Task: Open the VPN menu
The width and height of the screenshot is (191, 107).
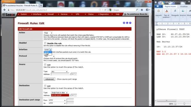Action: click(78, 14)
